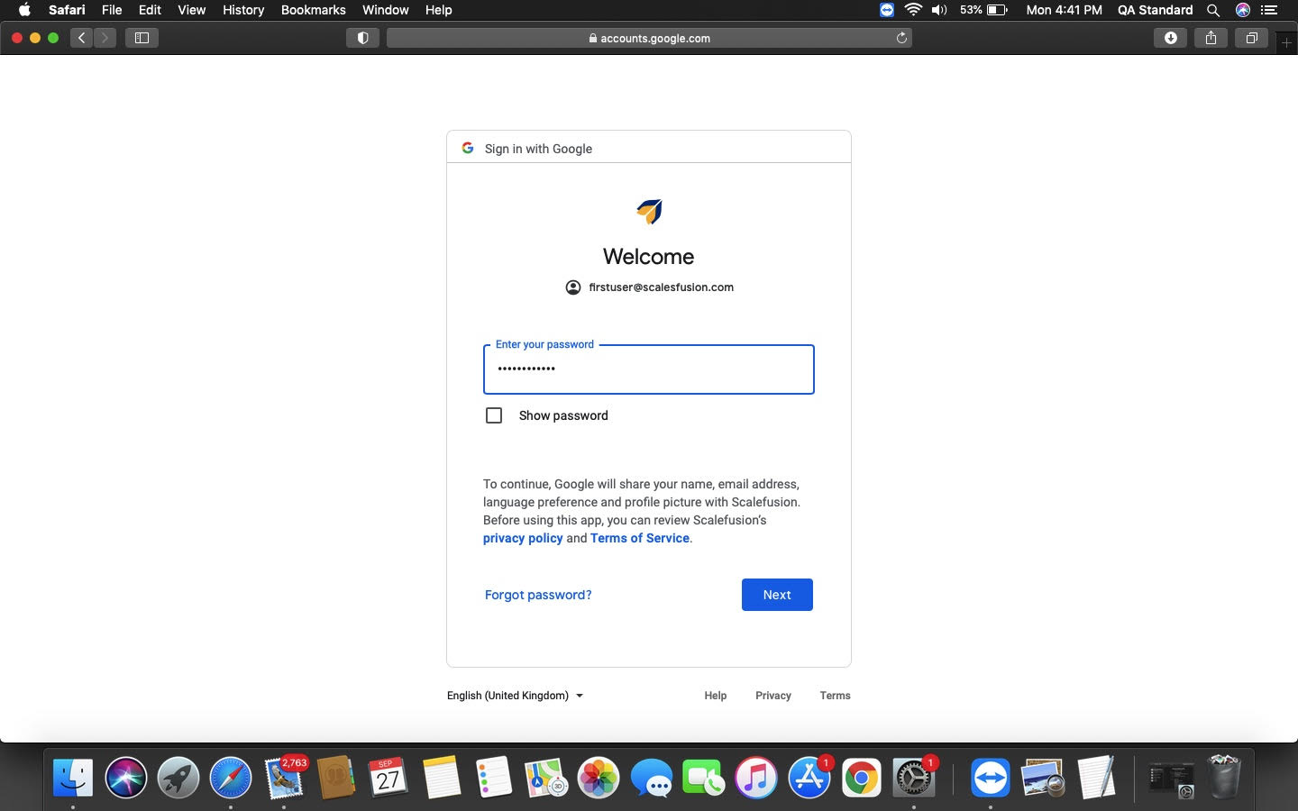Open the Trash in the dock
Screen dimensions: 1298x811
coord(1224,777)
